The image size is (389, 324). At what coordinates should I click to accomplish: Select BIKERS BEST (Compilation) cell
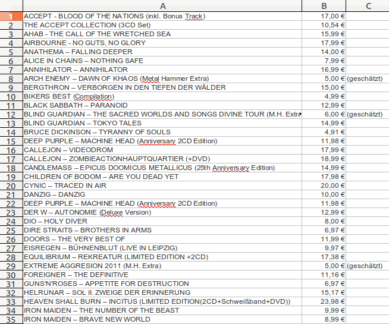pyautogui.click(x=162, y=97)
